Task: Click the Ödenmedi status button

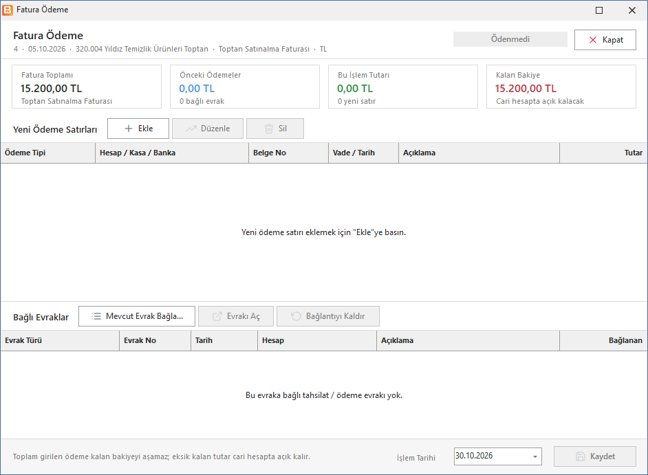Action: pos(510,39)
